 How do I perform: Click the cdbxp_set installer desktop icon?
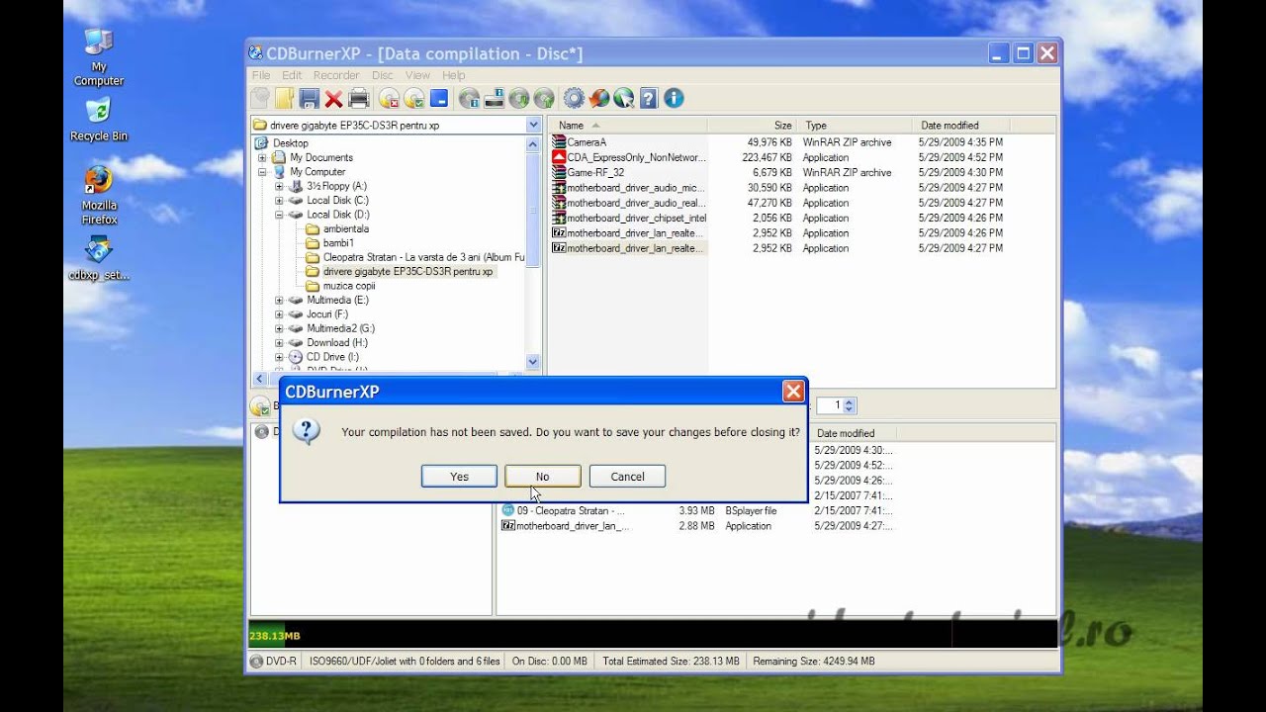tap(99, 259)
